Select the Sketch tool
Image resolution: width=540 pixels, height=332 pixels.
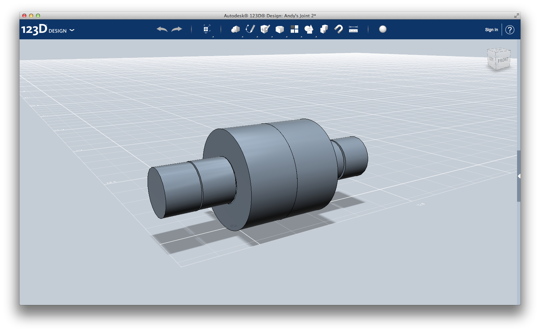tap(250, 29)
